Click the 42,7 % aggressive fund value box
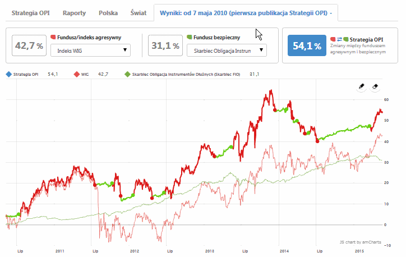Image resolution: width=406 pixels, height=257 pixels. click(29, 45)
